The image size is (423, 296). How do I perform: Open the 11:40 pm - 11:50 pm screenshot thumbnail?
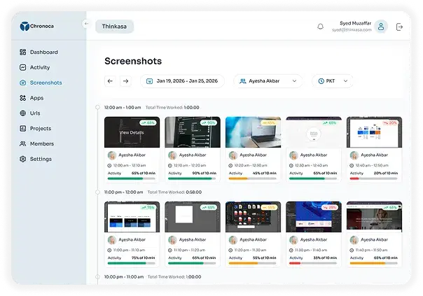click(x=374, y=217)
